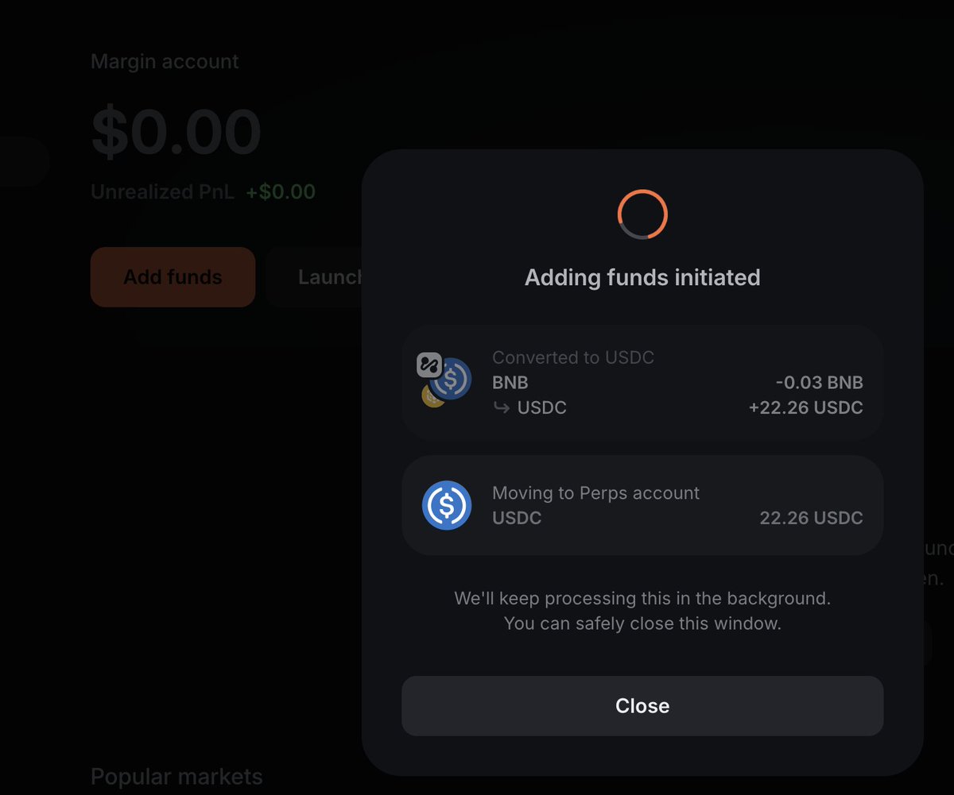Click the blue USDC icon in the conversion row

point(452,379)
